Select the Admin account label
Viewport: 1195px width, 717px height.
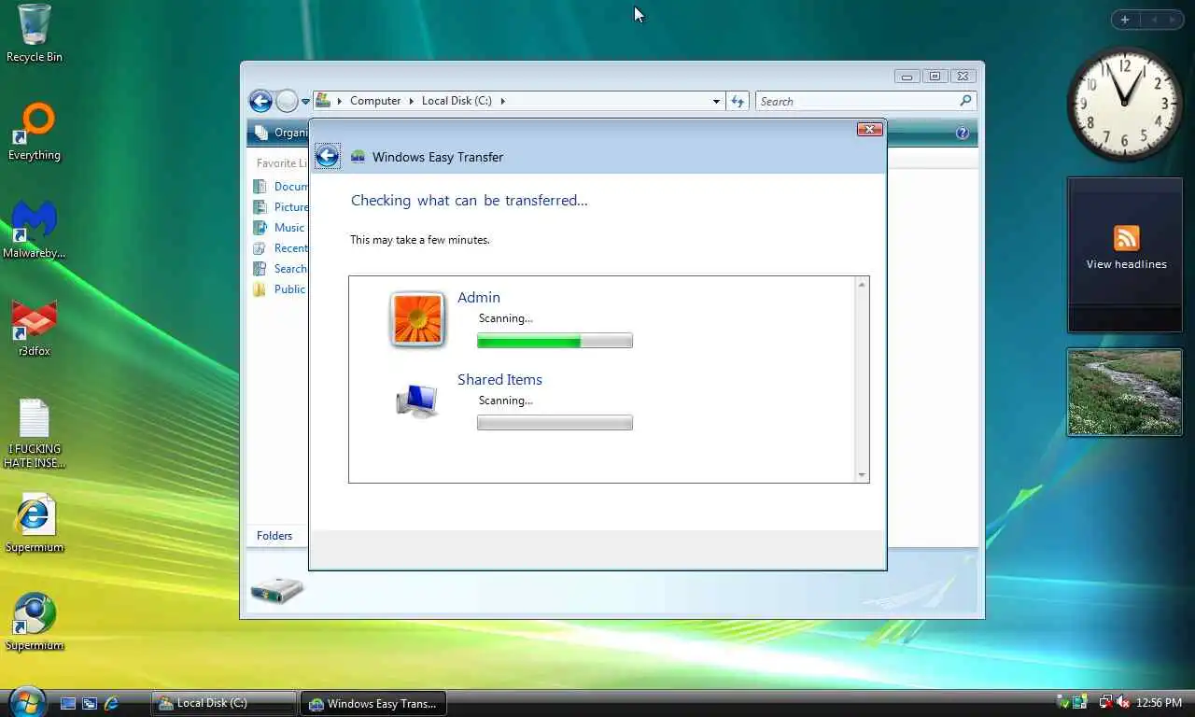point(479,297)
